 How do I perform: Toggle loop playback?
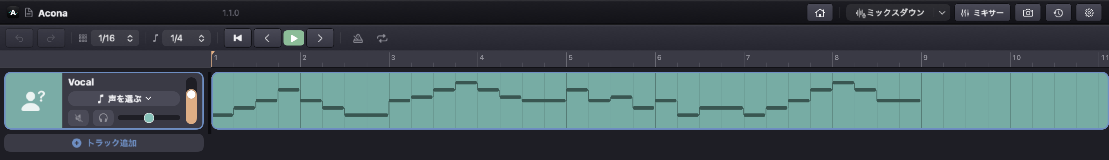click(382, 39)
